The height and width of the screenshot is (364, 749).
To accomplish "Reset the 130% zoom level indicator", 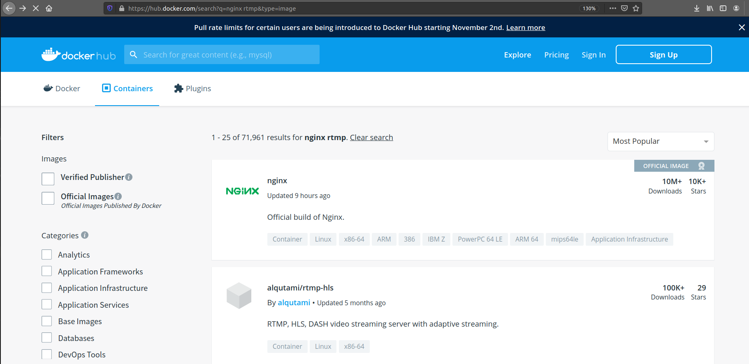I will click(589, 8).
